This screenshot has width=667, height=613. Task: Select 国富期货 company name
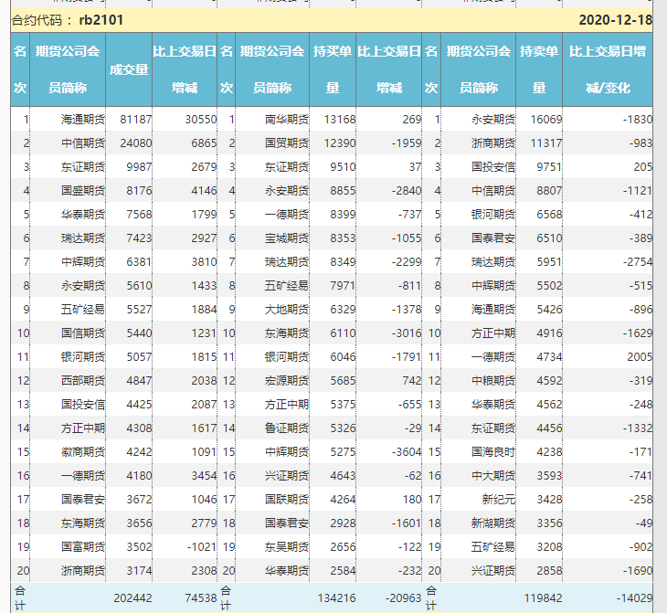pos(83,547)
